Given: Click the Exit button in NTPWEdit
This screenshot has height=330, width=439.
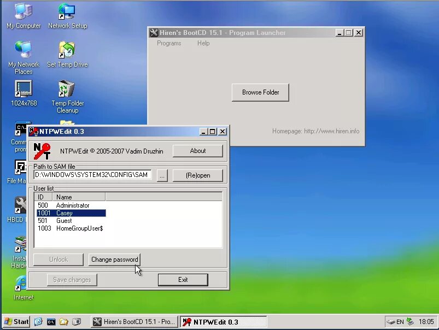Looking at the screenshot, I should click(x=183, y=280).
